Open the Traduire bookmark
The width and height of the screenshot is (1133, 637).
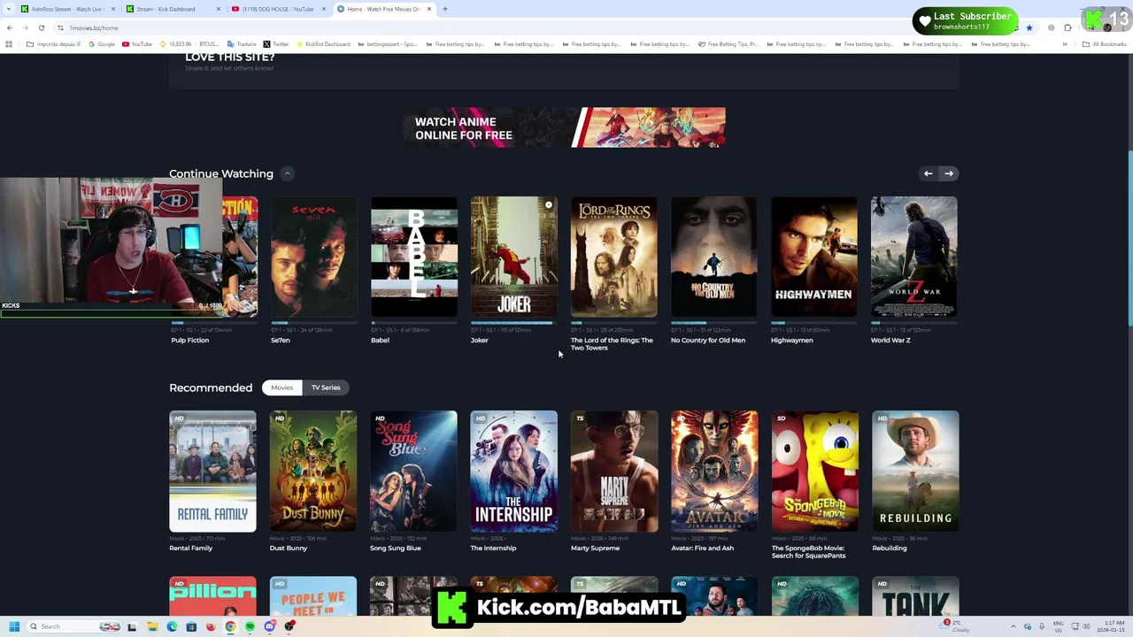tap(242, 44)
